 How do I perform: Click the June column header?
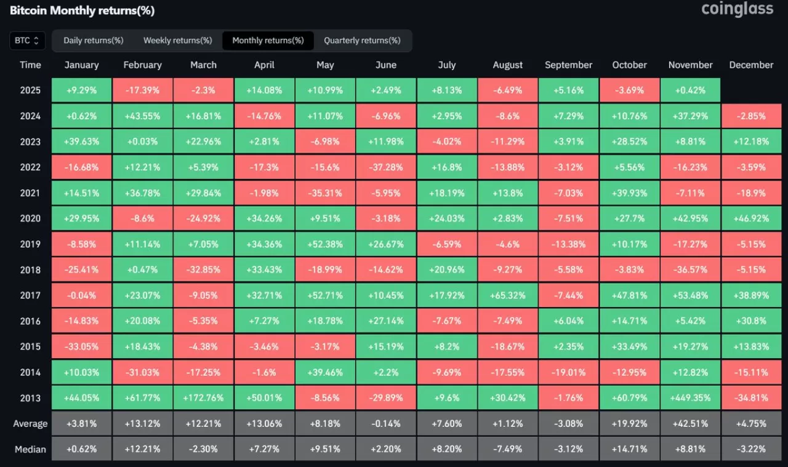tap(386, 65)
